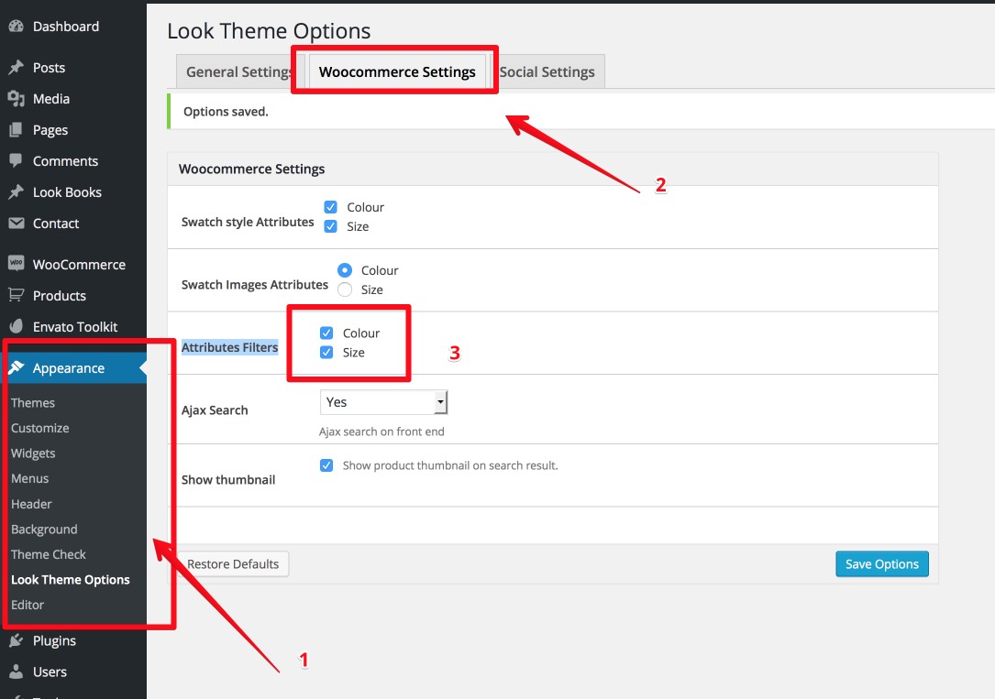Open the Ajax Search Yes dropdown
This screenshot has height=699, width=995.
tap(384, 402)
